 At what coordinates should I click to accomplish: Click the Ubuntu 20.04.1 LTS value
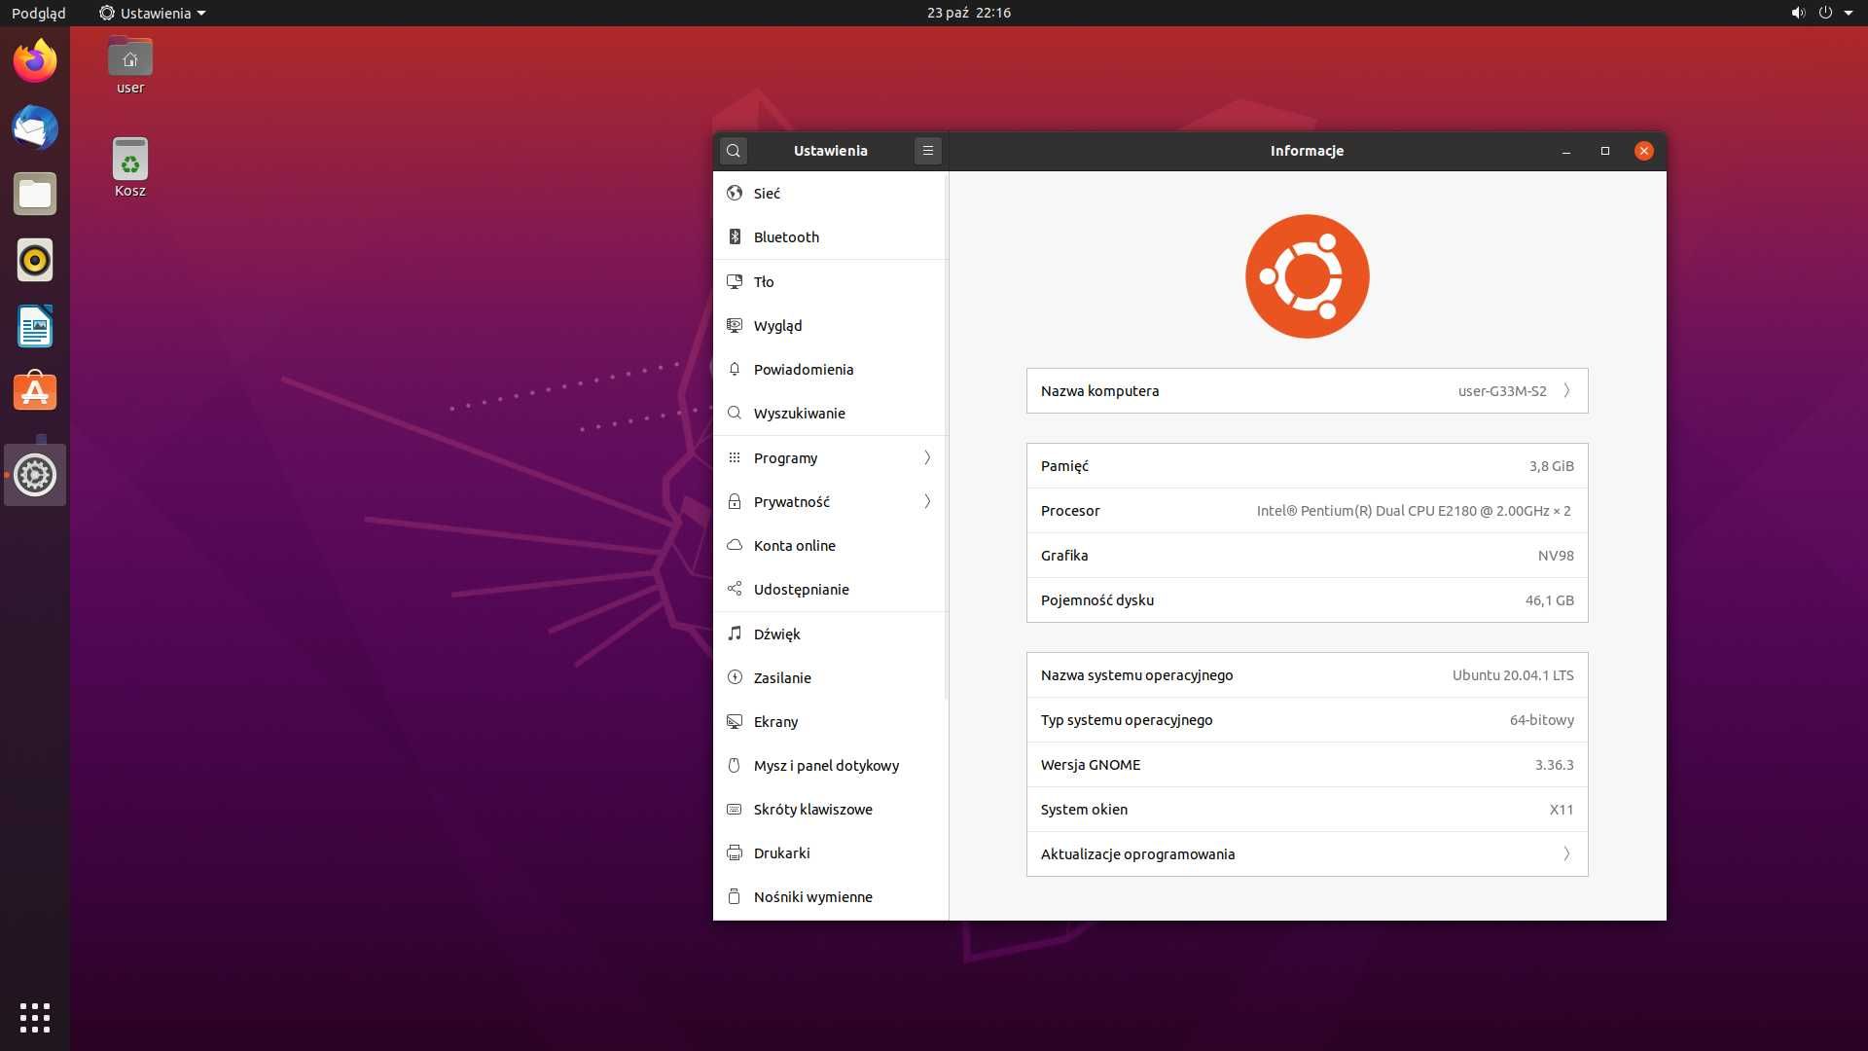pyautogui.click(x=1513, y=675)
